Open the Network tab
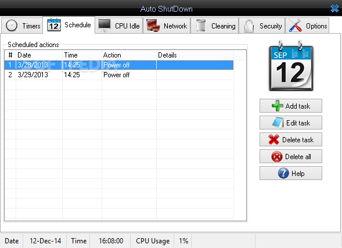Image resolution: width=342 pixels, height=248 pixels. click(167, 26)
